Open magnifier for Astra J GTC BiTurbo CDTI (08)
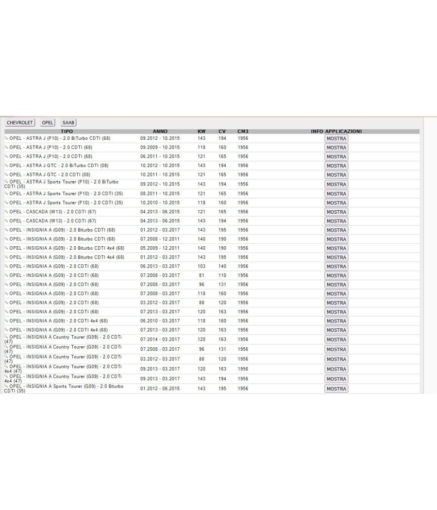The image size is (437, 510). [6, 165]
